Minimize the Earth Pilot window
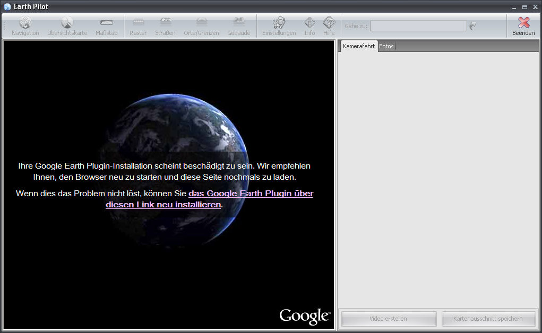Image resolution: width=542 pixels, height=333 pixels. click(514, 7)
